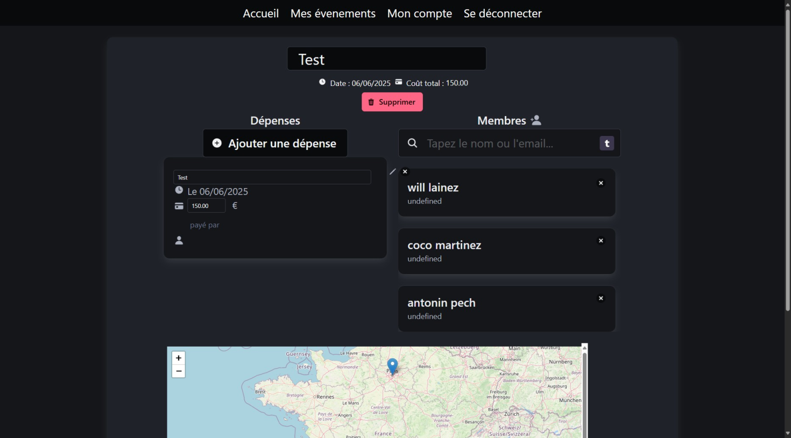Screen dimensions: 791x438
Task: Click the credit card icon beside the amount field
Action: (x=179, y=205)
